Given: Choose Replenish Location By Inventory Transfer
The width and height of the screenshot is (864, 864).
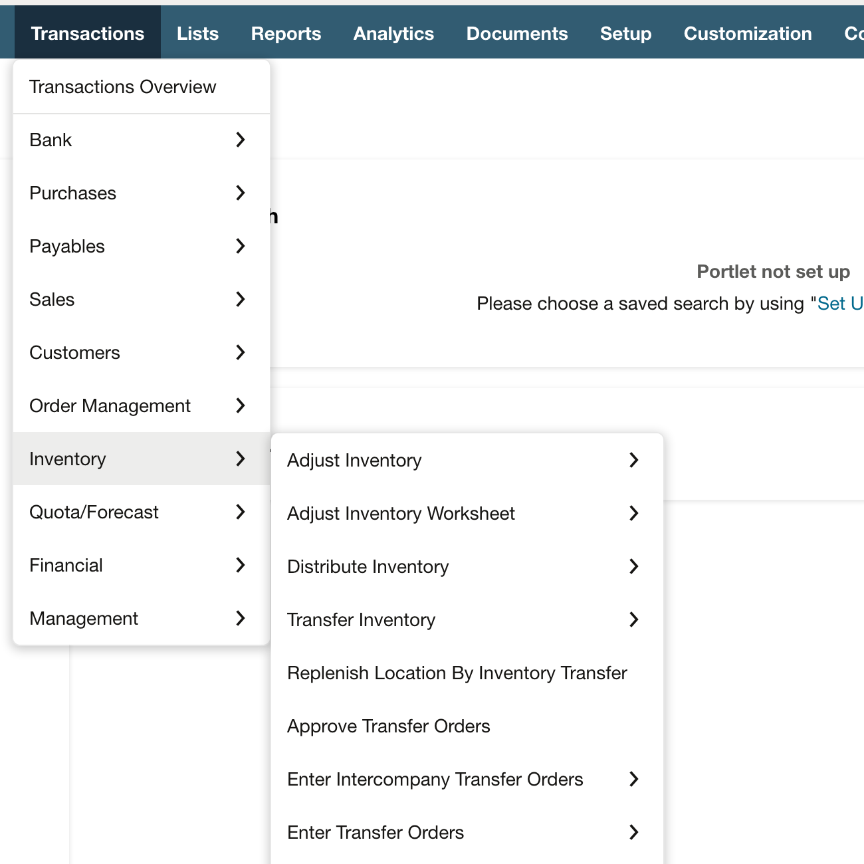Looking at the screenshot, I should (467, 673).
